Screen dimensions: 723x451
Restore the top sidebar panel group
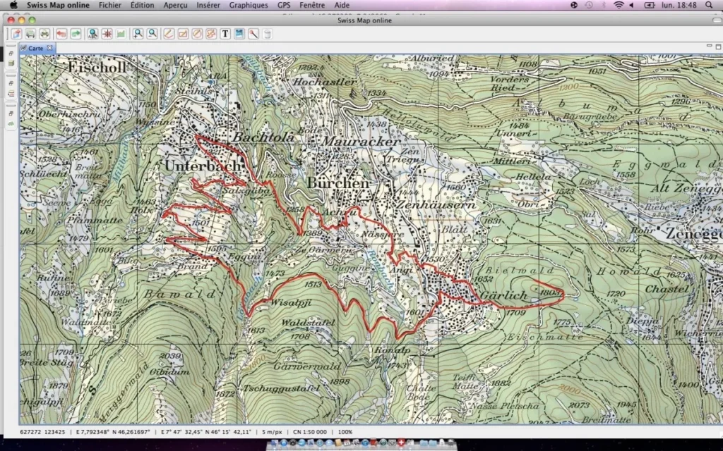[x=11, y=54]
